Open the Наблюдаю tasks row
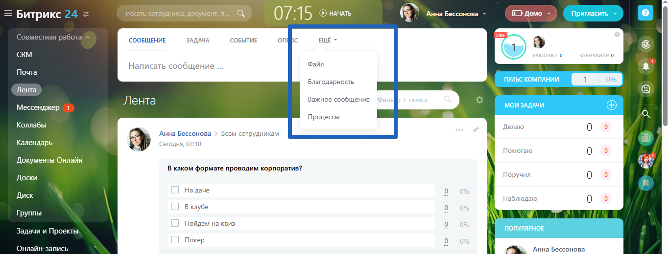The image size is (669, 254). tap(559, 199)
